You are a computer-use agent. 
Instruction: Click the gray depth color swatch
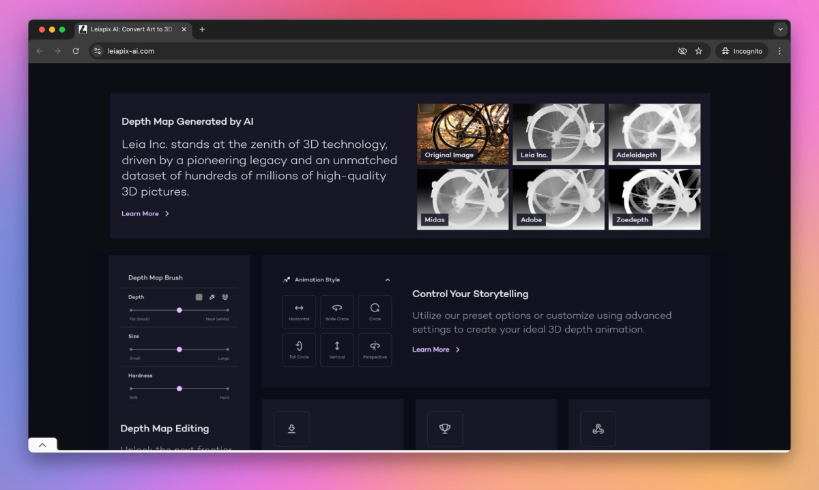(199, 297)
